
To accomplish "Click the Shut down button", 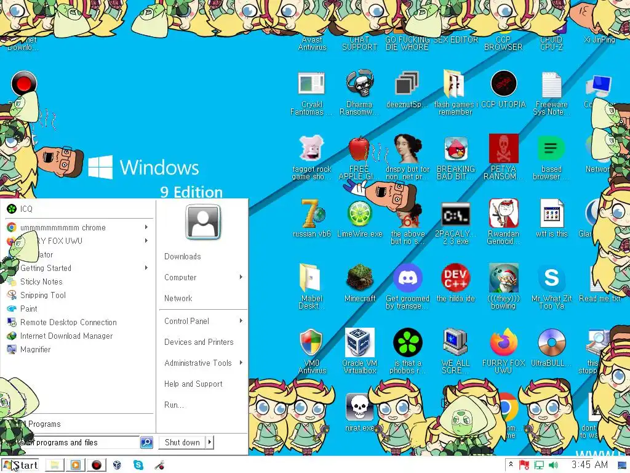I will point(182,442).
